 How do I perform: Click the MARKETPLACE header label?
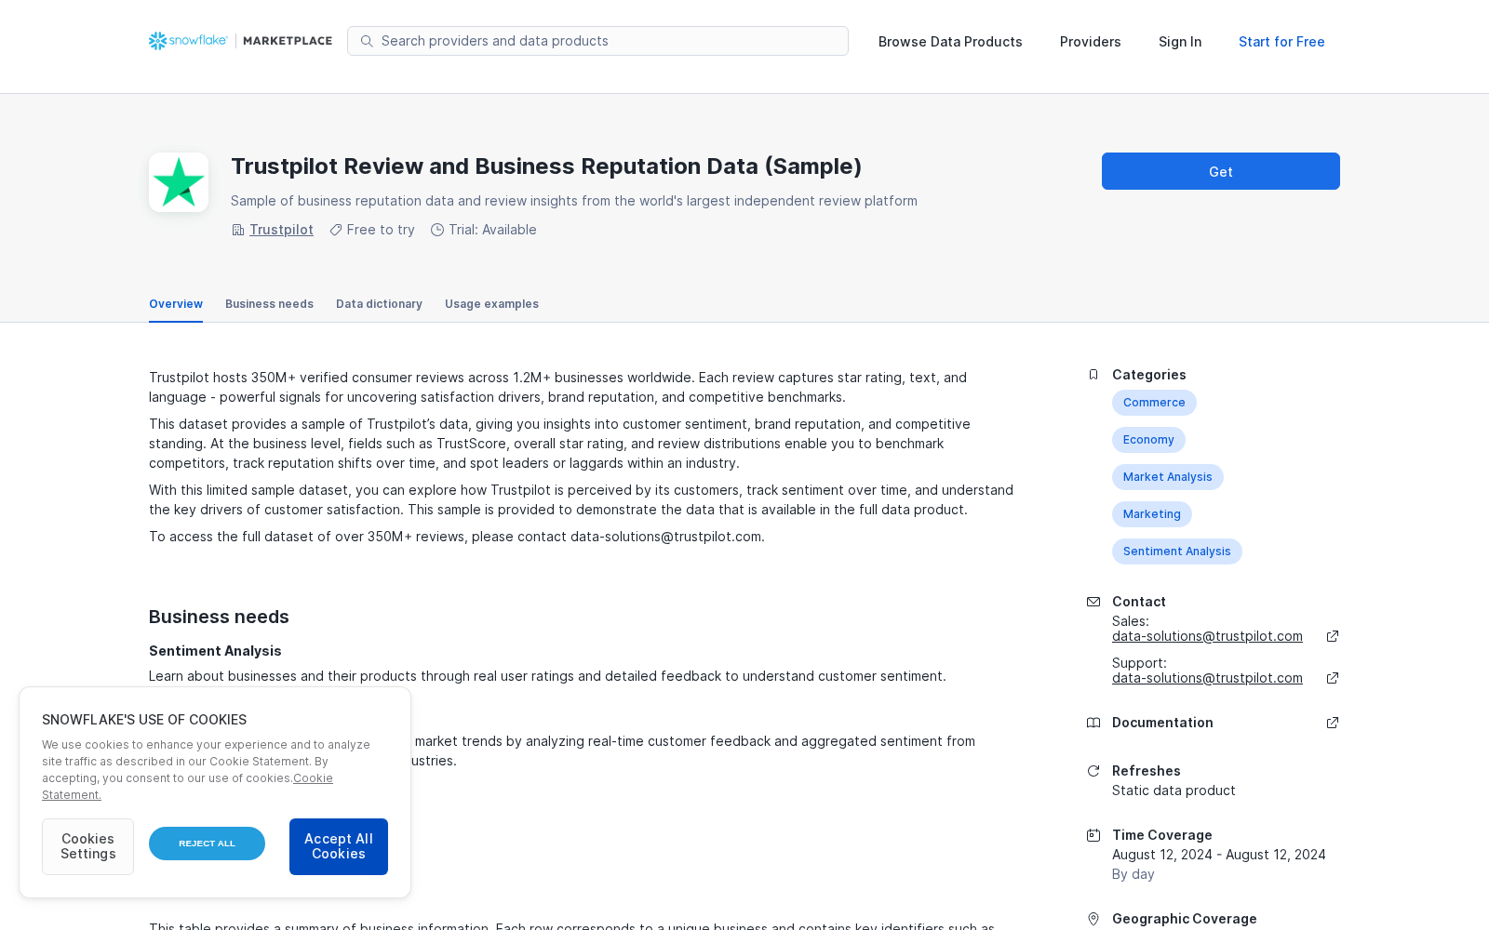pos(288,41)
